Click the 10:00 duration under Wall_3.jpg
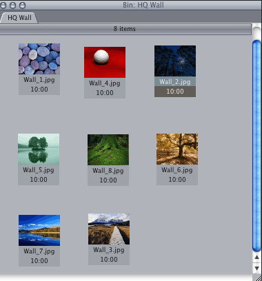This screenshot has height=281, width=262. [109, 260]
